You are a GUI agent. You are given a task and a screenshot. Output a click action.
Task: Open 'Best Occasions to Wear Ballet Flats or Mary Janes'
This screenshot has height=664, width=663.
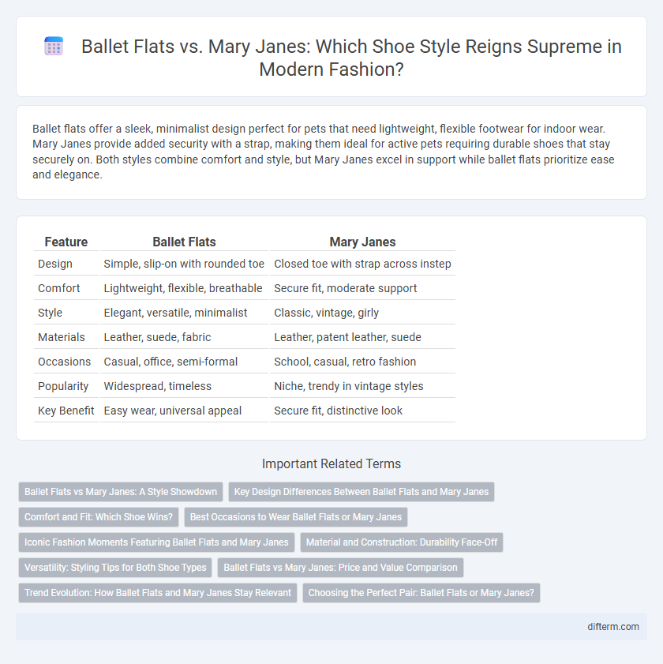point(295,517)
